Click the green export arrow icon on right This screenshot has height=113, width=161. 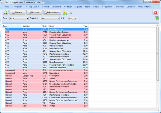pos(157,18)
